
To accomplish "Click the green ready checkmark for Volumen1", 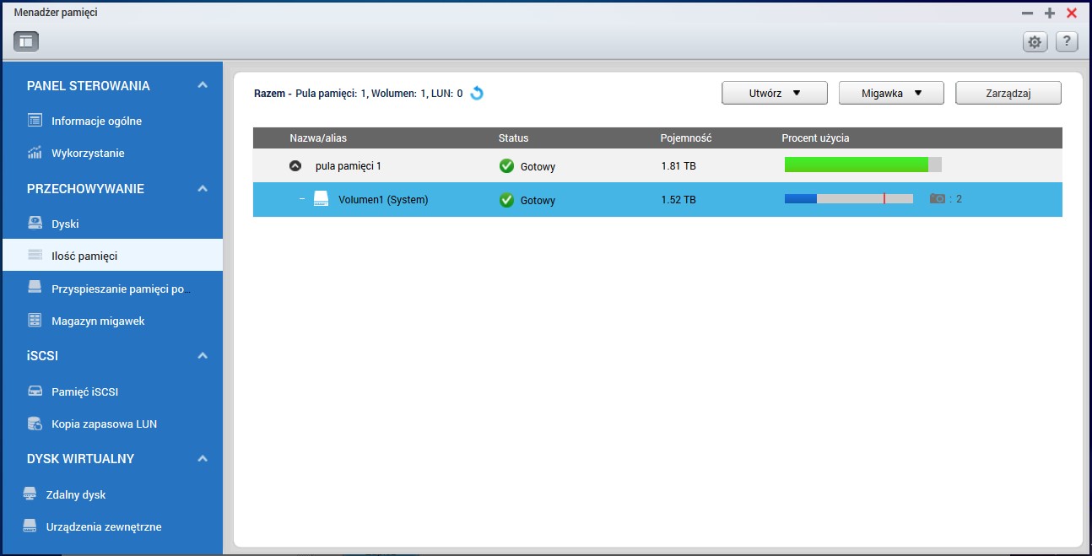I will coord(506,200).
